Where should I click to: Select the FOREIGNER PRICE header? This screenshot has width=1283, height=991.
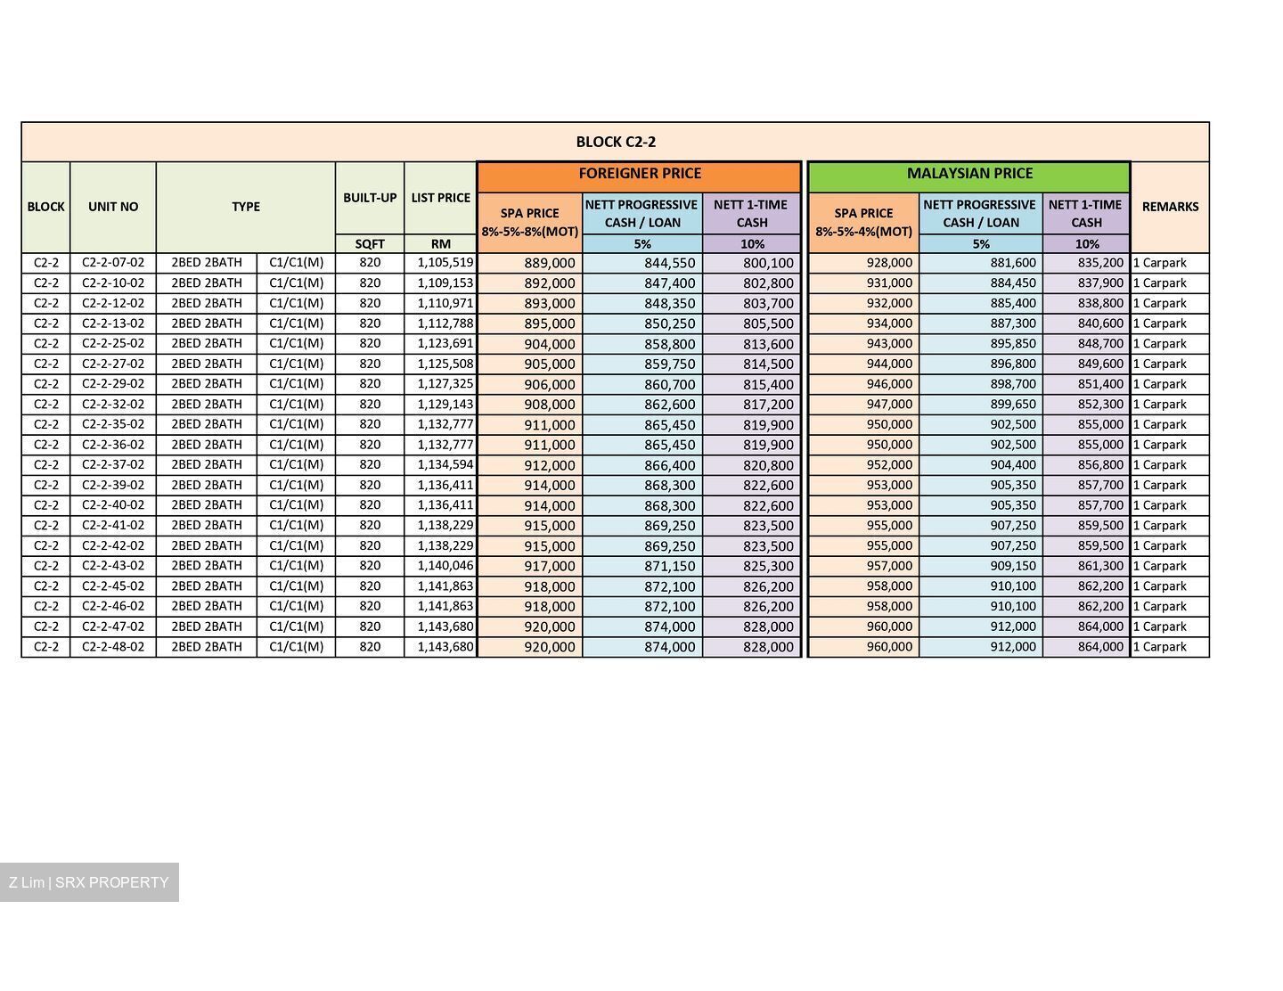[x=640, y=174]
